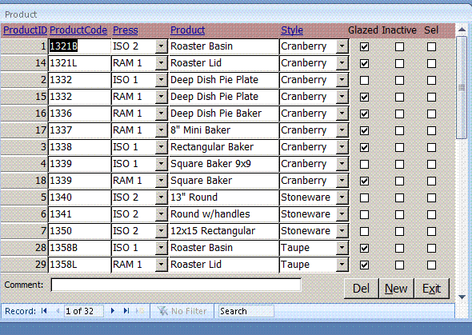Open Press dropdown for product 1321B
This screenshot has height=335, width=472.
pos(162,46)
